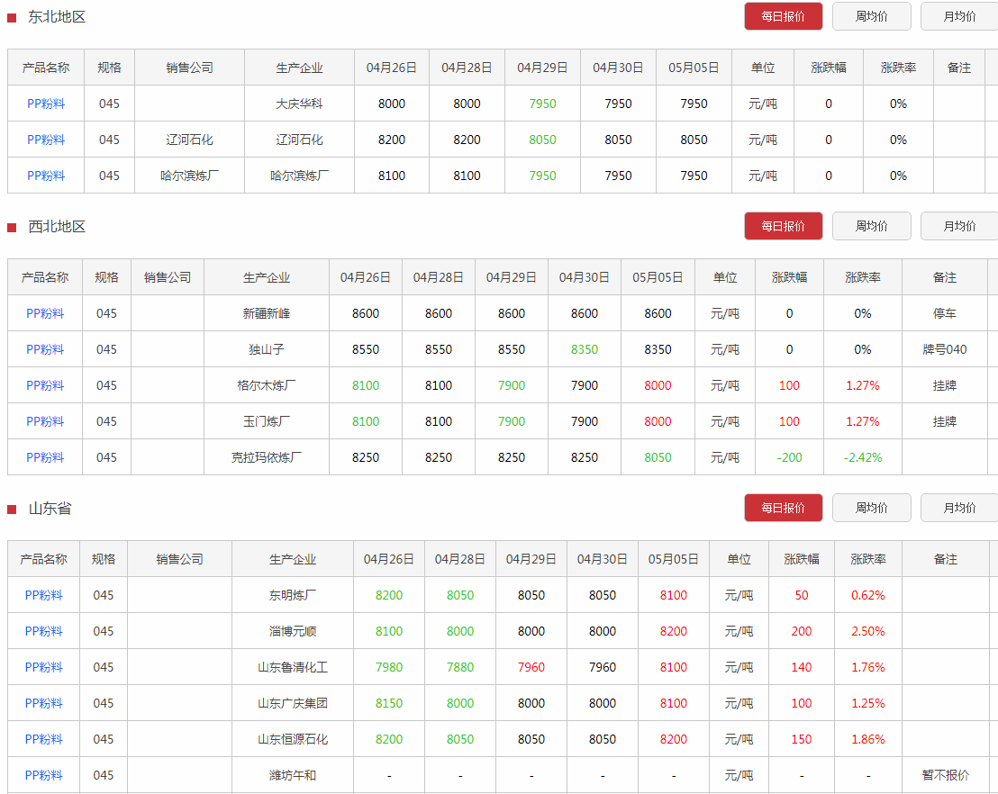Image resolution: width=998 pixels, height=794 pixels.
Task: Click the 2.50% value for 淄博元顺
Action: click(x=868, y=631)
